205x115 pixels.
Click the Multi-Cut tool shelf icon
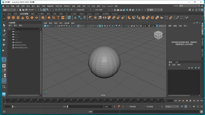pyautogui.click(x=177, y=18)
